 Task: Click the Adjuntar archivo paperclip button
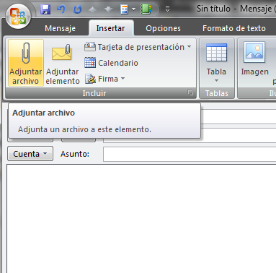(26, 63)
